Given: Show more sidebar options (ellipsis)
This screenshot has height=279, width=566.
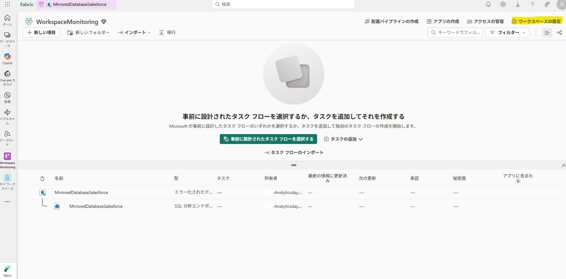Looking at the screenshot, I should click(7, 202).
